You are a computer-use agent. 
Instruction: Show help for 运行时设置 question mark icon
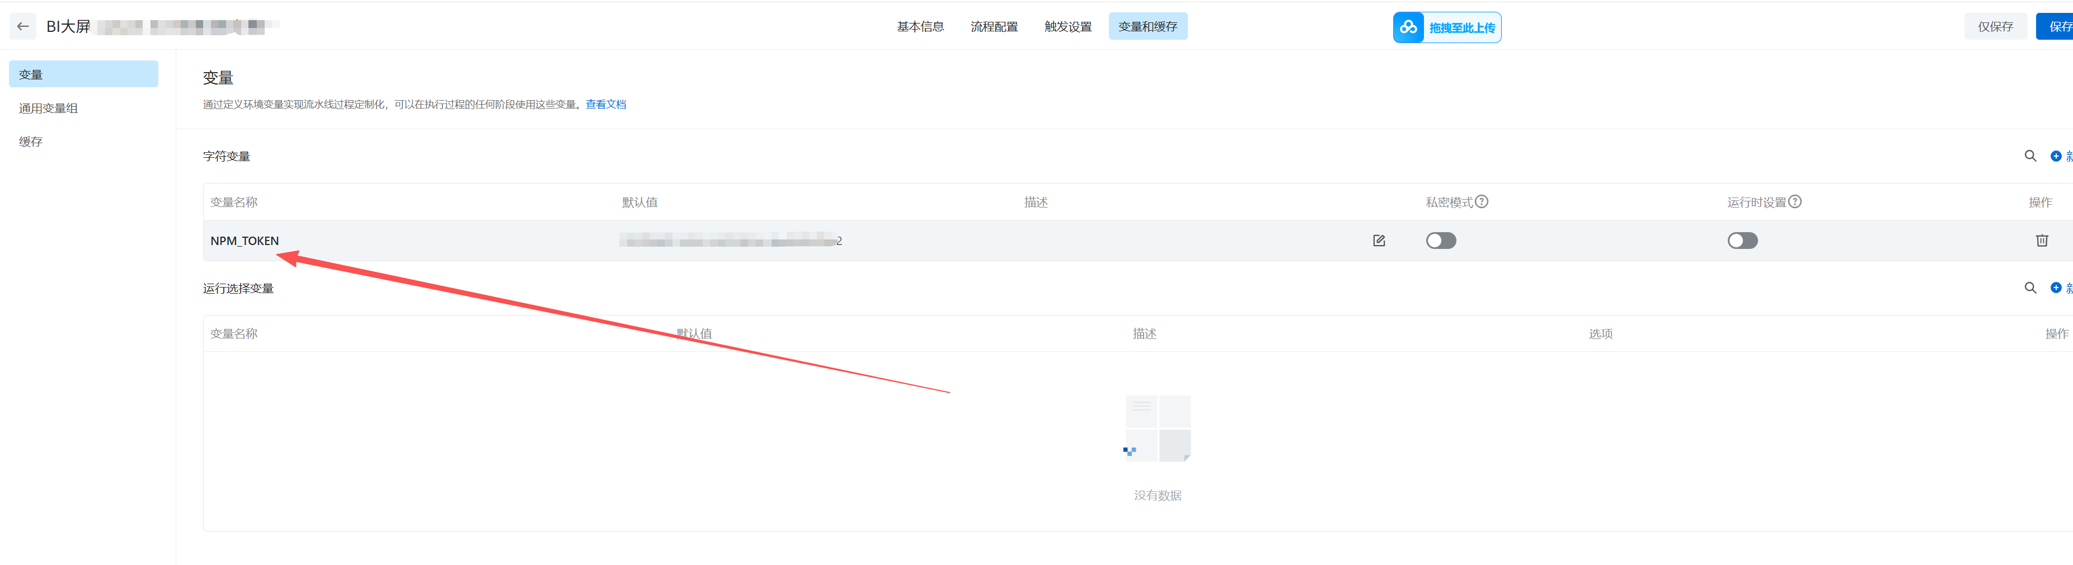pyautogui.click(x=1794, y=202)
